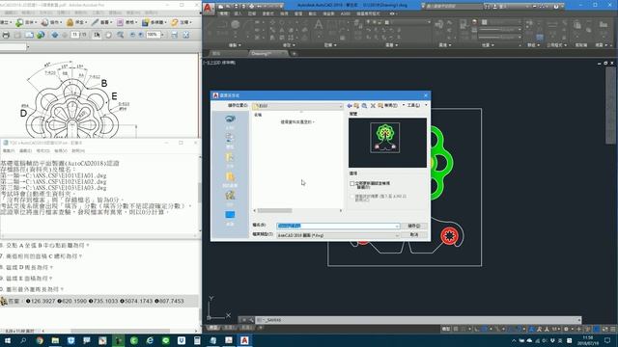
Task: Open the Desktop location in dialog sidebar
Action: click(x=230, y=218)
